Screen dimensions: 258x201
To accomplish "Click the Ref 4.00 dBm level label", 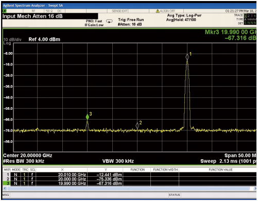I will click(x=44, y=39).
